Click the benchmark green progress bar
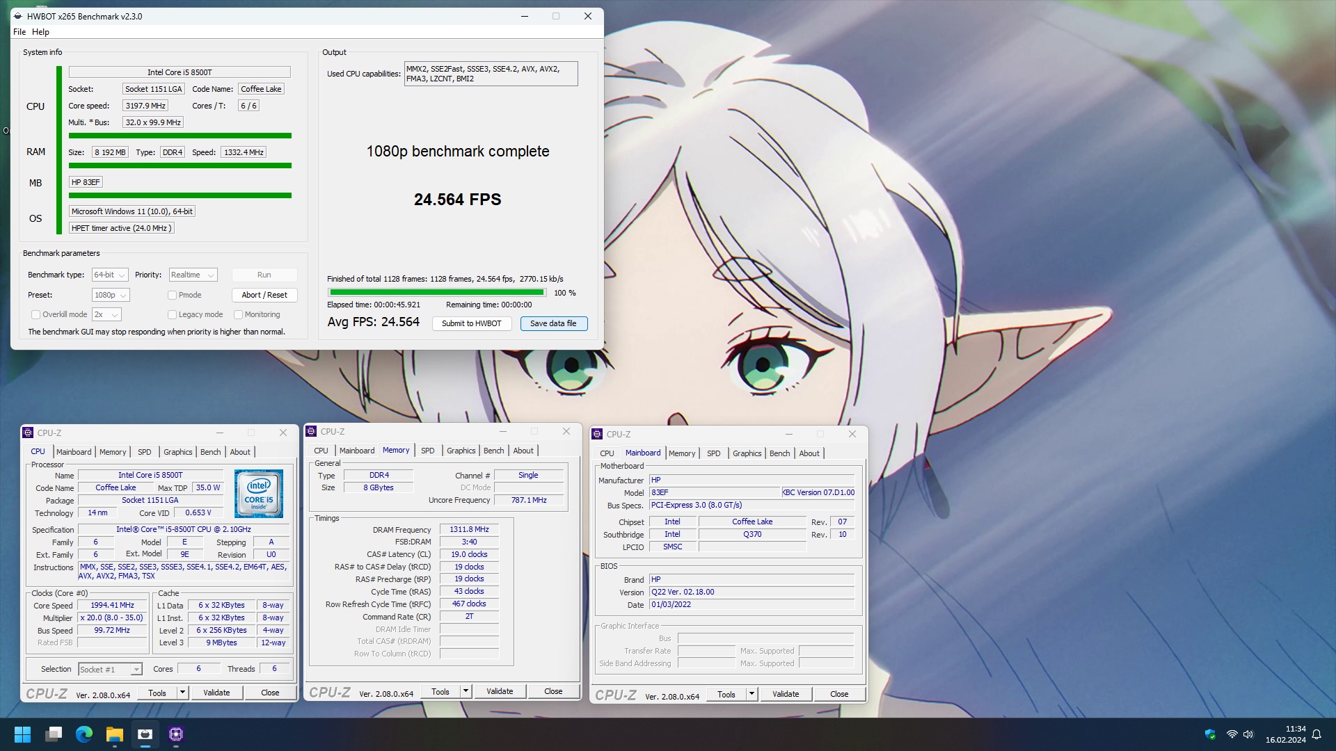Screen dimensions: 1336x751 point(437,293)
